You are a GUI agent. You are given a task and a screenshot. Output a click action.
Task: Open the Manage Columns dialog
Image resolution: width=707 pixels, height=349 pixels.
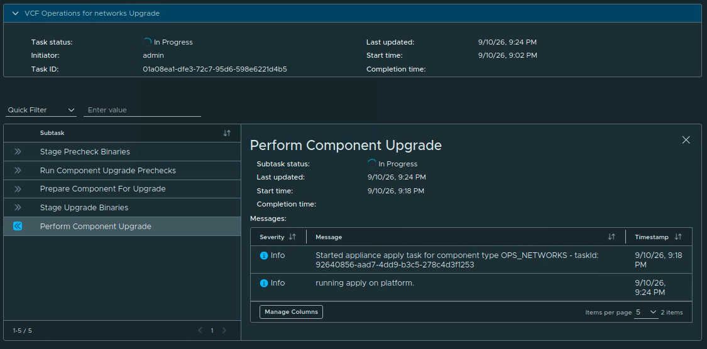coord(291,312)
